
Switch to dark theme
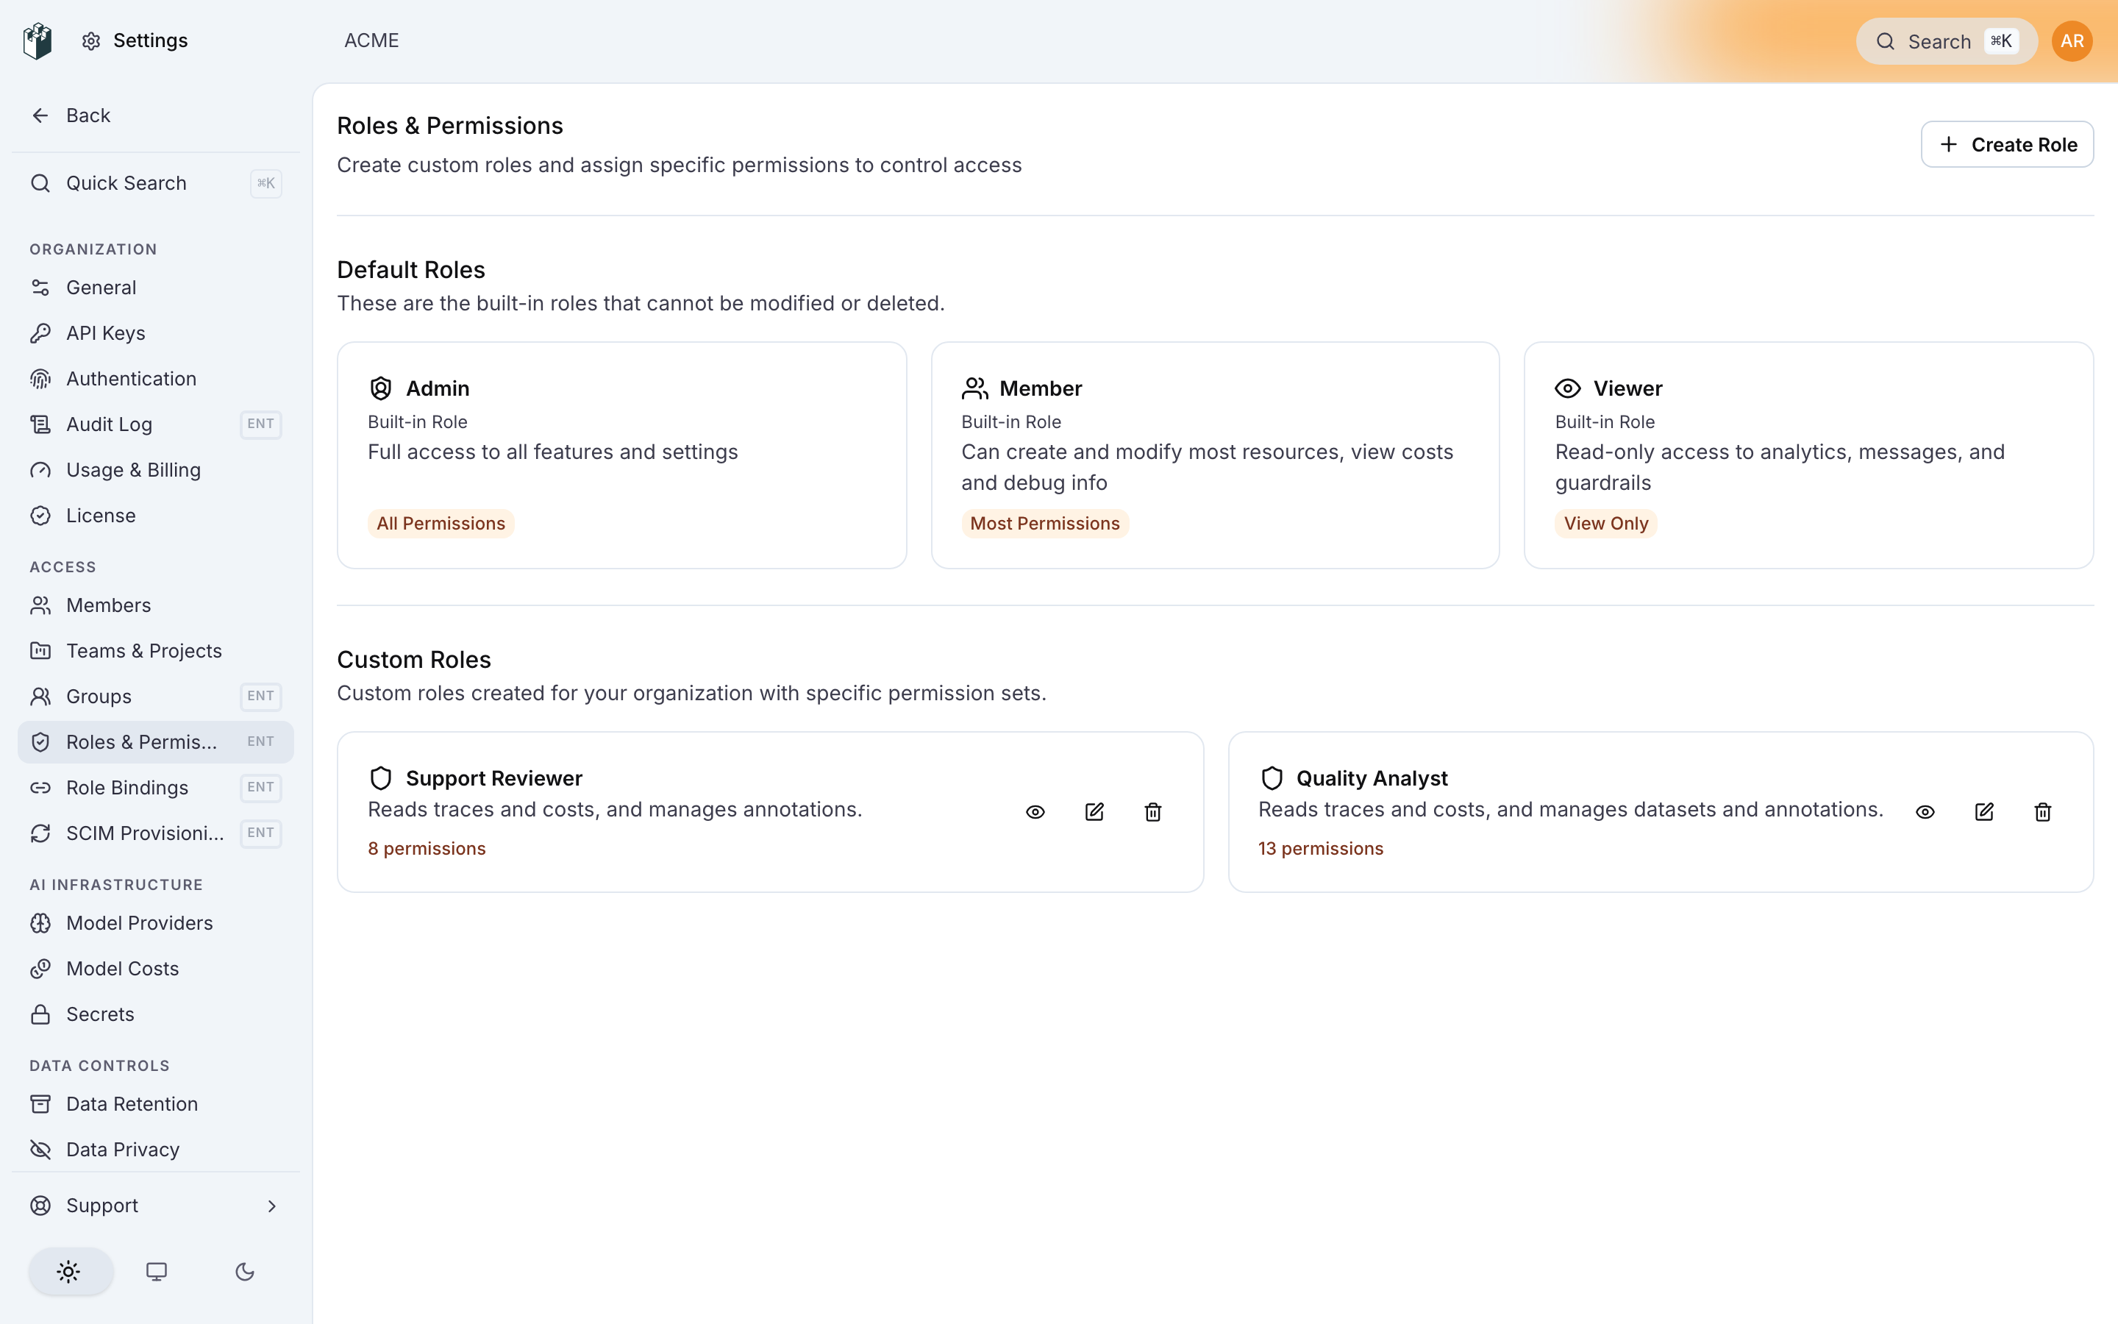coord(245,1272)
